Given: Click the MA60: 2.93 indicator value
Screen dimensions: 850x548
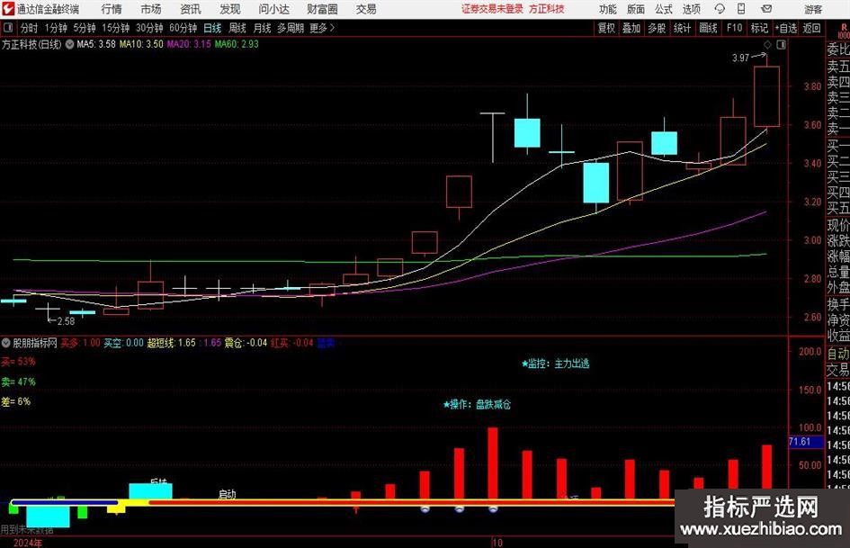Looking at the screenshot, I should (x=237, y=44).
